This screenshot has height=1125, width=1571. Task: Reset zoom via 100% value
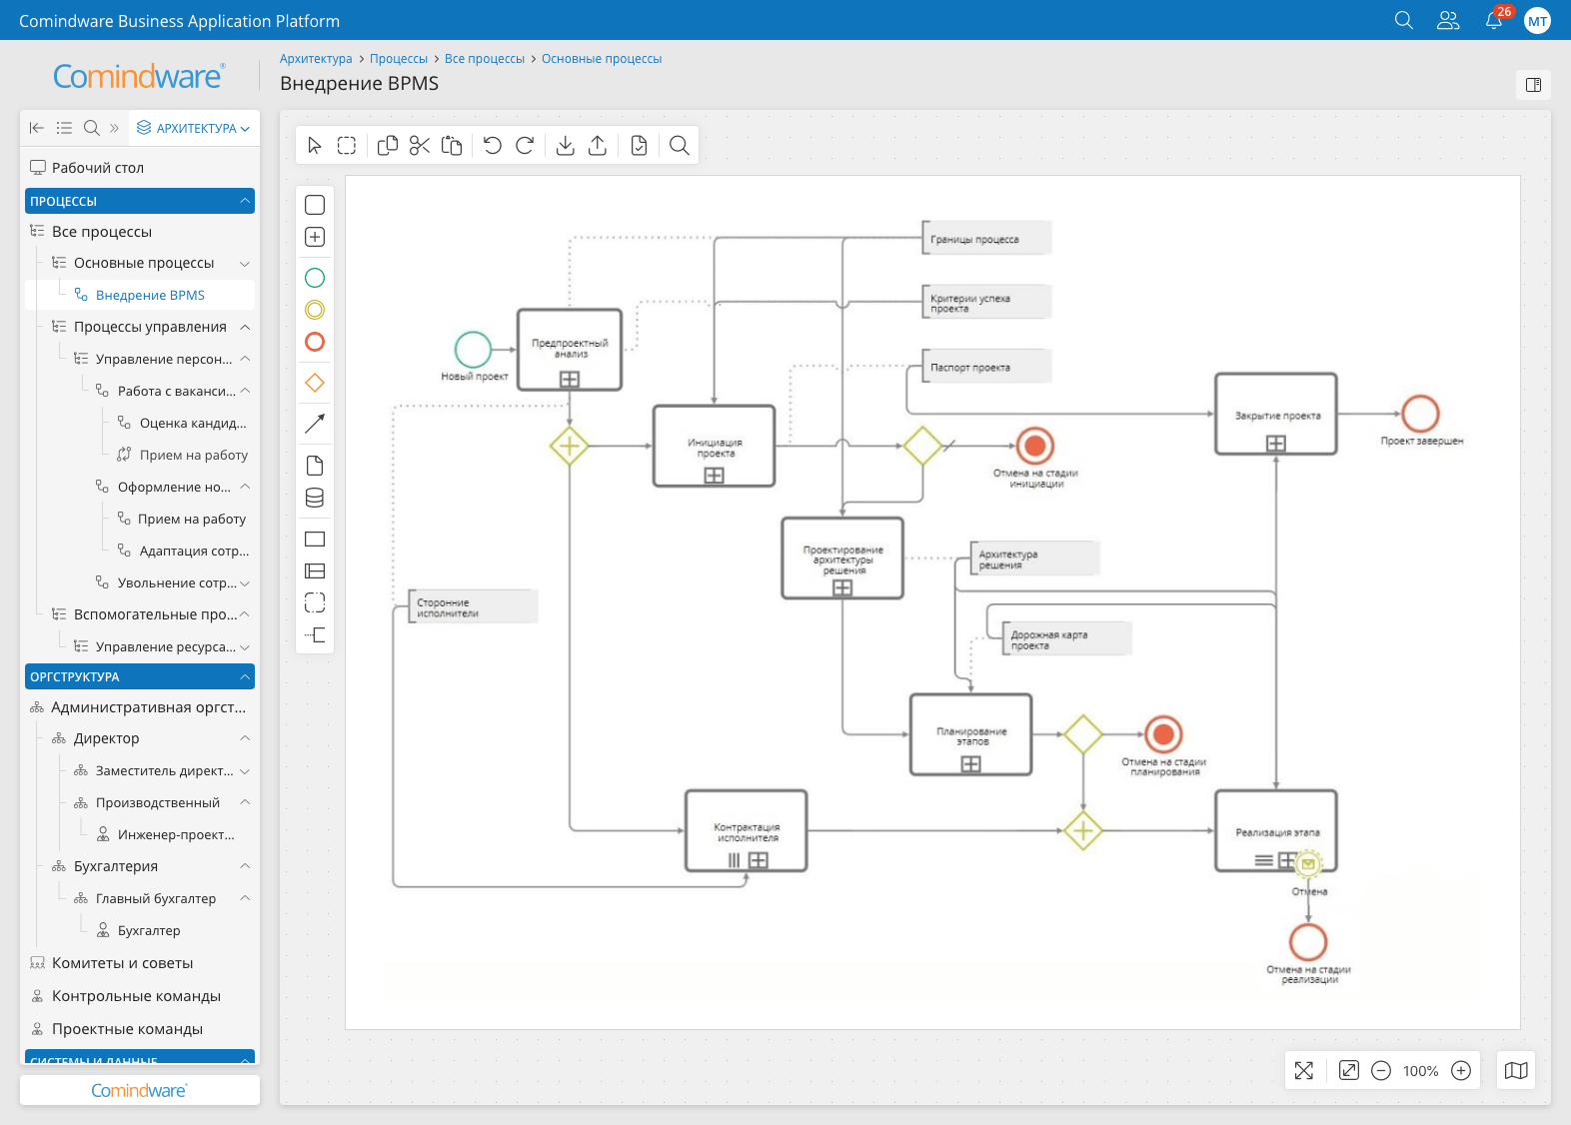point(1420,1071)
